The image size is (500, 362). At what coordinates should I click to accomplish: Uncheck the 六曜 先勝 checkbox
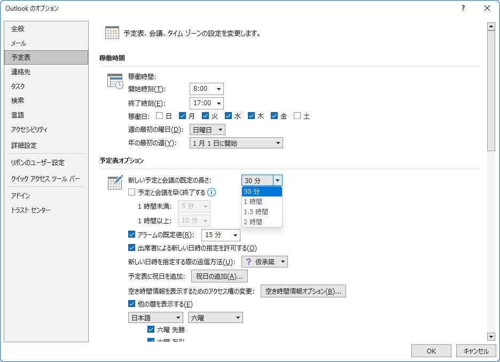tap(151, 329)
